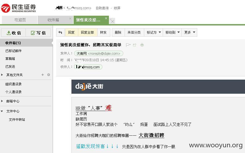The image size is (245, 153).
Task: Click the 大街微招聘 link
Action: coord(151,135)
